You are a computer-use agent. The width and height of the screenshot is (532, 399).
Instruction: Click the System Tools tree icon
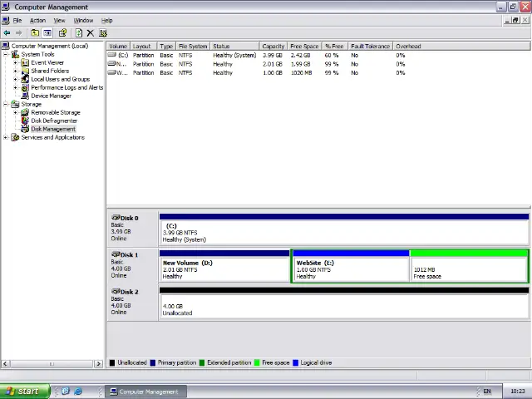(15, 54)
